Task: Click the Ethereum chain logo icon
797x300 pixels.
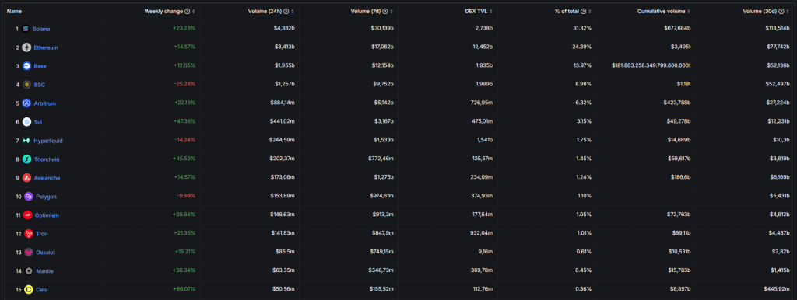Action: coord(27,47)
